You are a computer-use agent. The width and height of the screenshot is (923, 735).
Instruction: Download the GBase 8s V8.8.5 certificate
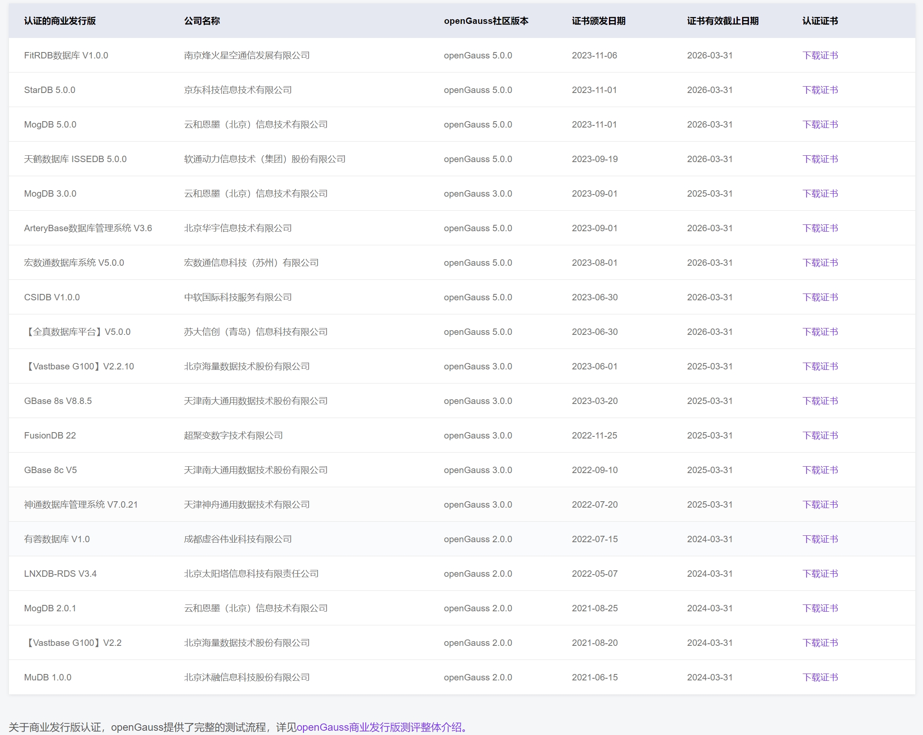[820, 401]
